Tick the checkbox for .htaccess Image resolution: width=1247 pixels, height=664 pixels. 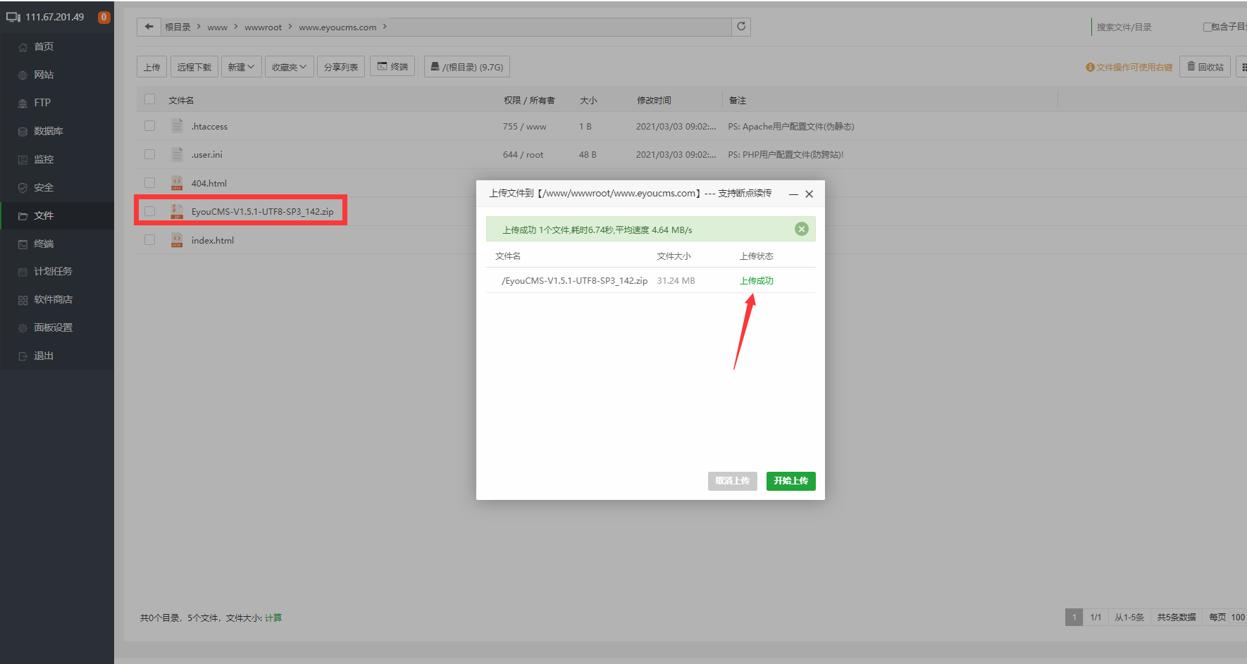[x=149, y=126]
